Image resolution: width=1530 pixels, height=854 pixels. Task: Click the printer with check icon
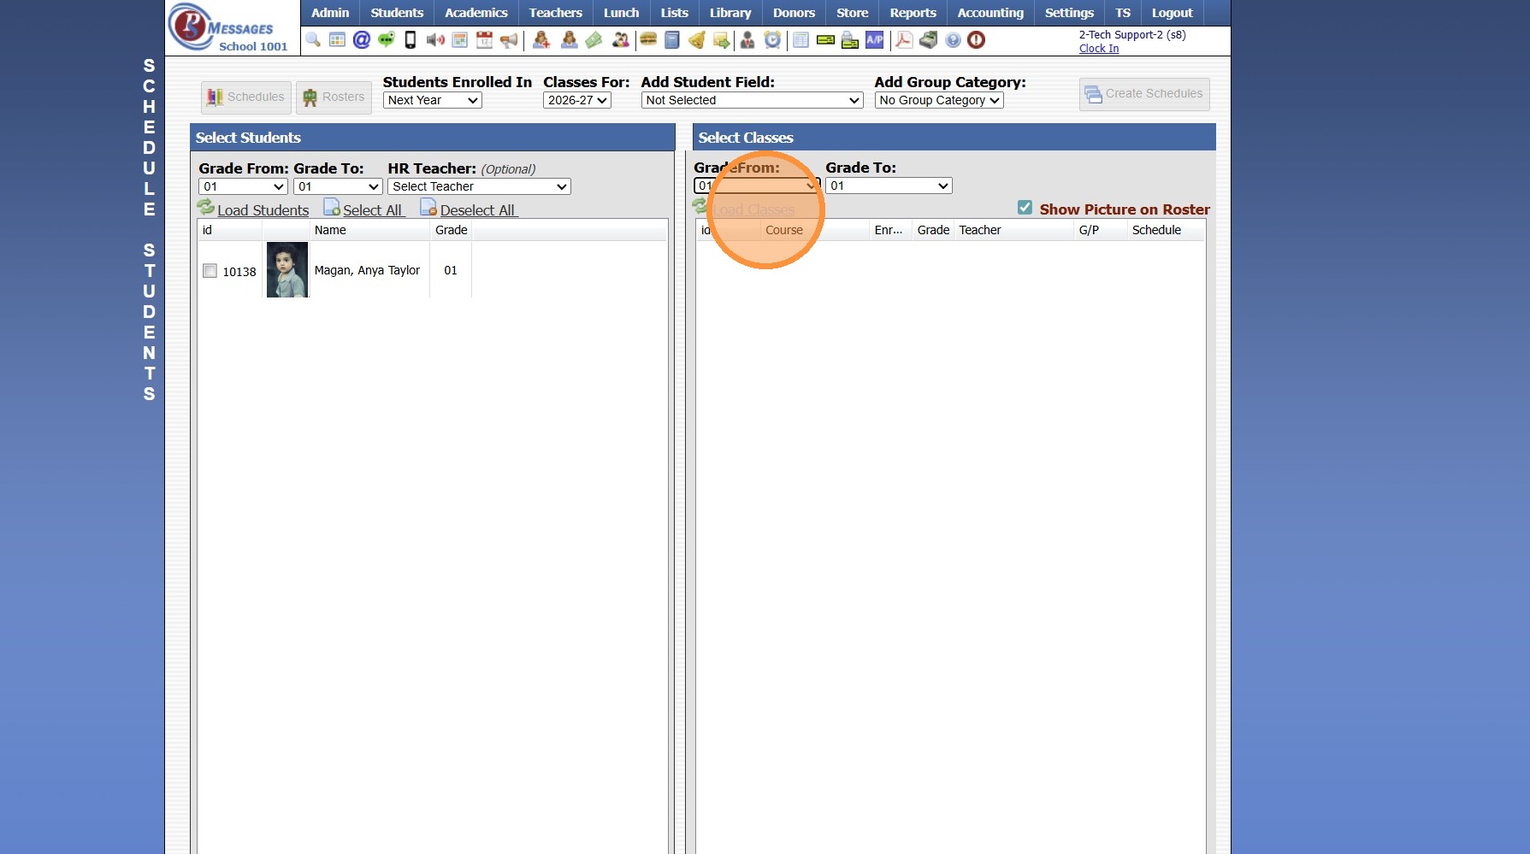[x=850, y=40]
